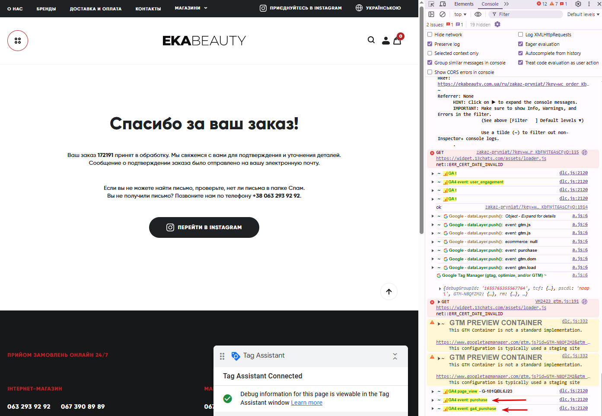This screenshot has height=416, width=602.
Task: Open the user account icon
Action: click(386, 41)
